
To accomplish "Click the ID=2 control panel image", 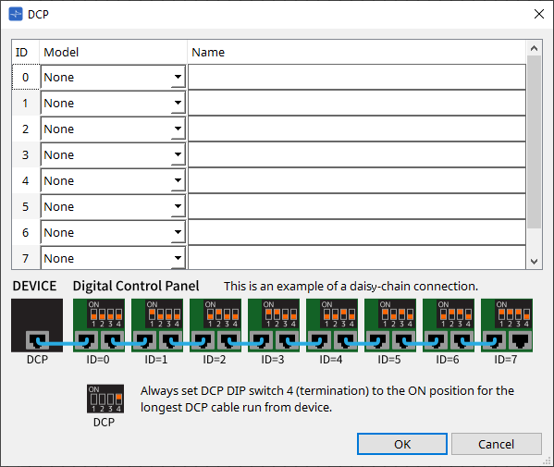I will (215, 326).
